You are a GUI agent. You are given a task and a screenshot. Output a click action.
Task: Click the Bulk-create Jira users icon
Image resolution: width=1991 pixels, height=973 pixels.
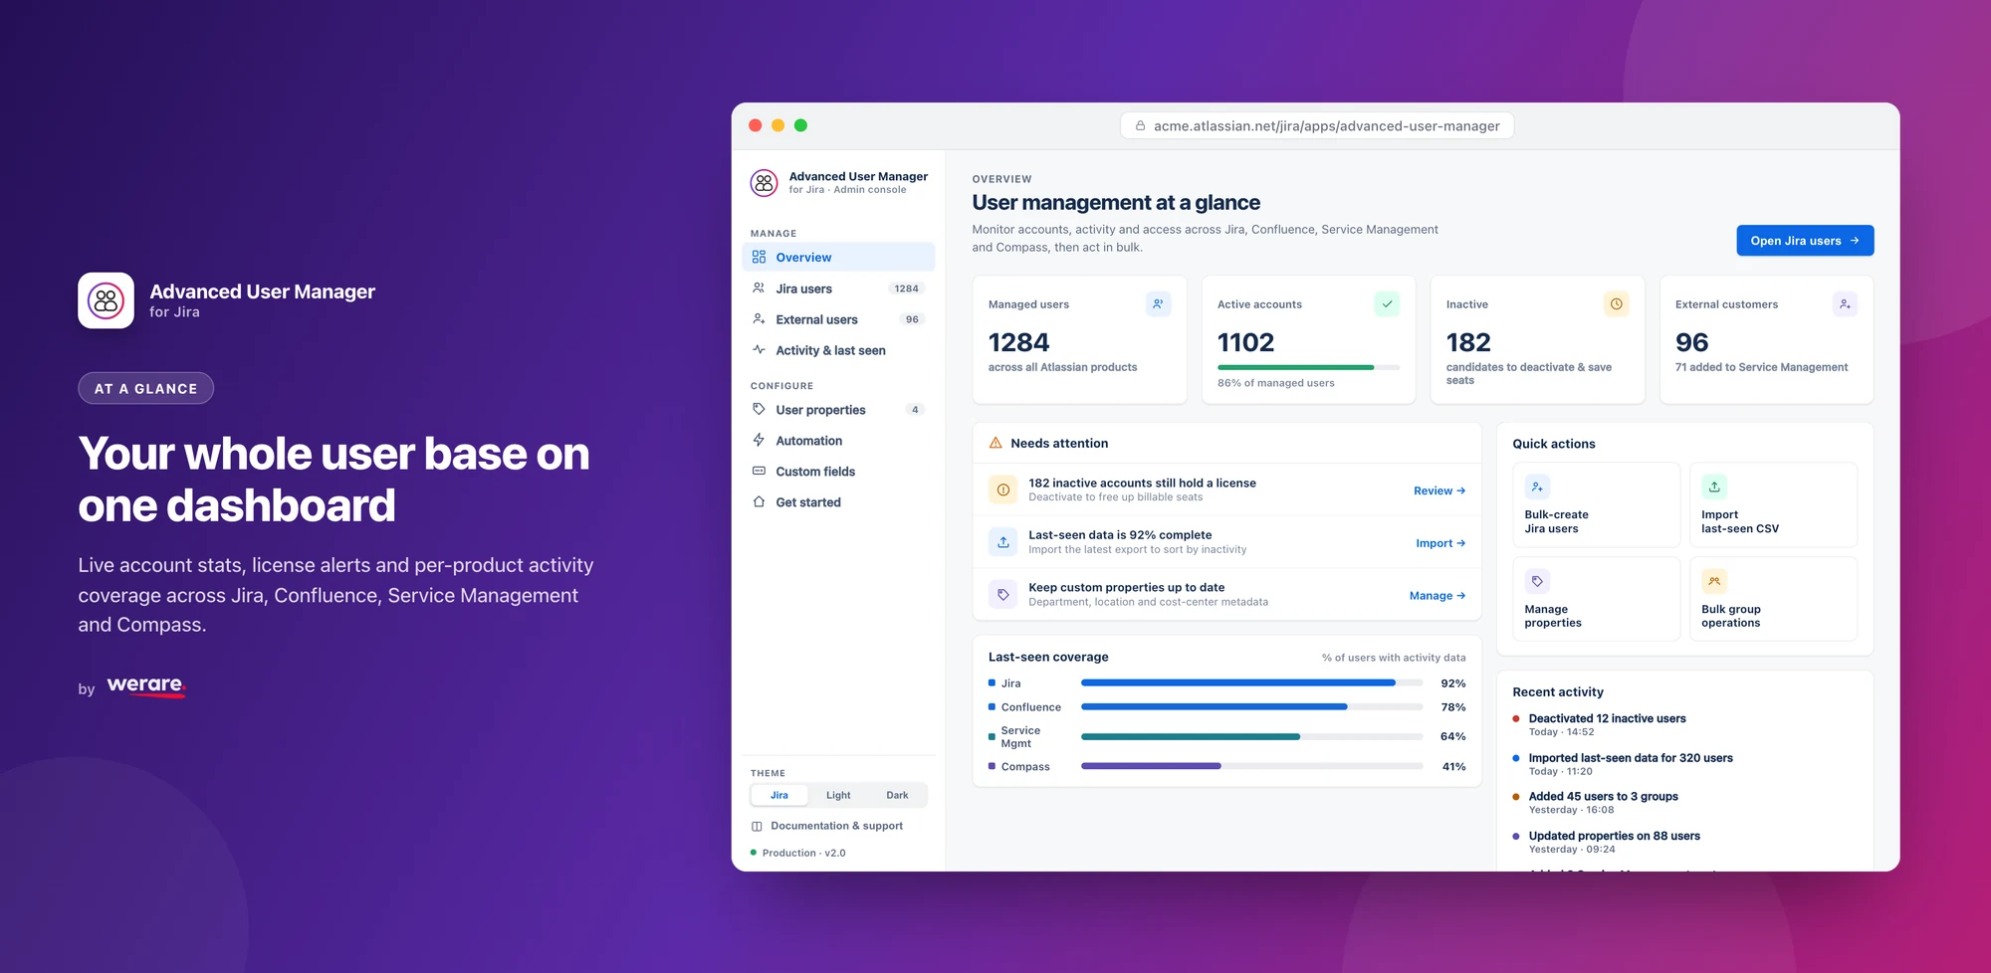click(x=1537, y=486)
